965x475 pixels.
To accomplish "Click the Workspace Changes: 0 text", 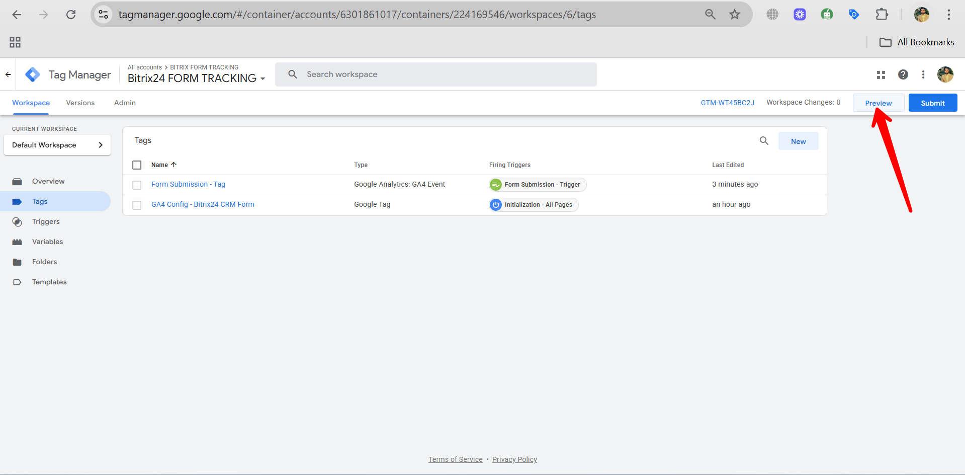I will click(x=803, y=102).
